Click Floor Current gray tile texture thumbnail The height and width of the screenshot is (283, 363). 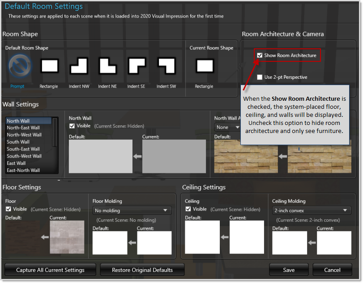tap(67, 237)
